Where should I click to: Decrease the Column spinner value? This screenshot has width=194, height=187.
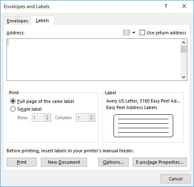(x=91, y=119)
